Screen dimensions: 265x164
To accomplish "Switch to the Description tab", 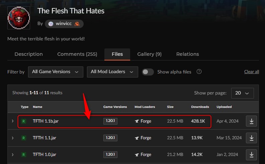I will (28, 54).
